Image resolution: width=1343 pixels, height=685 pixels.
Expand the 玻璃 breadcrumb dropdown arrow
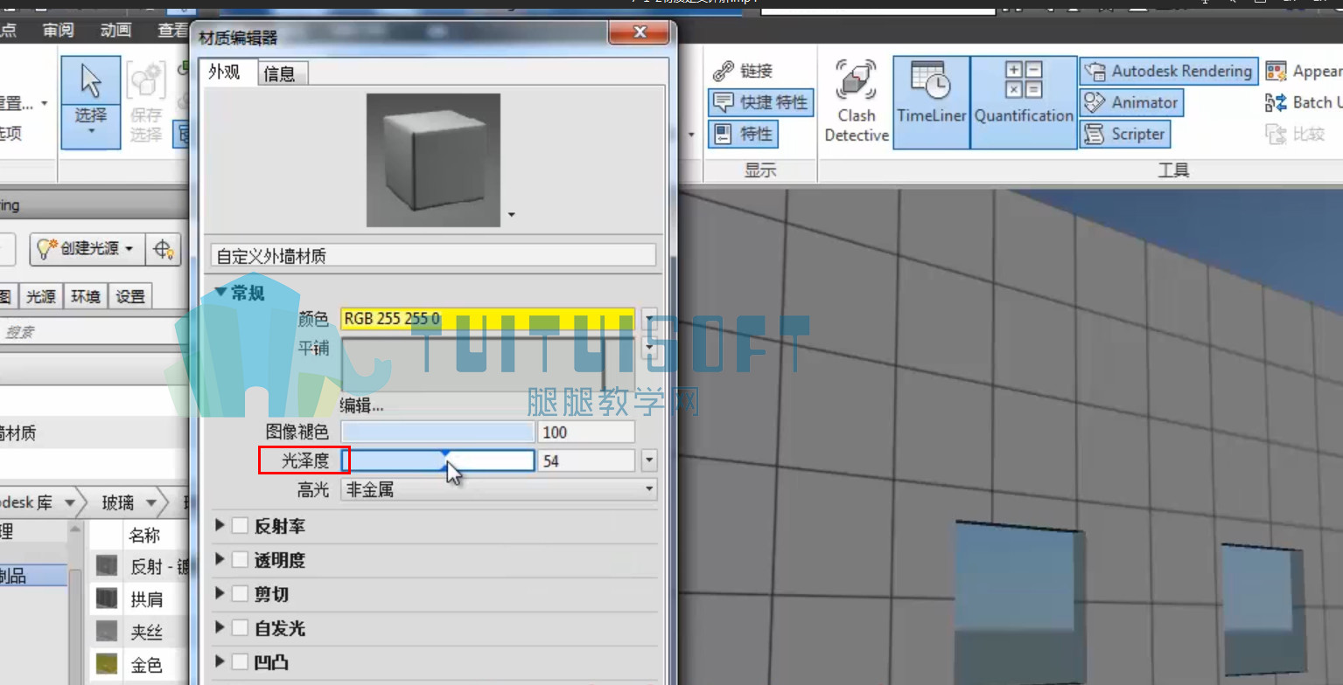pos(151,503)
